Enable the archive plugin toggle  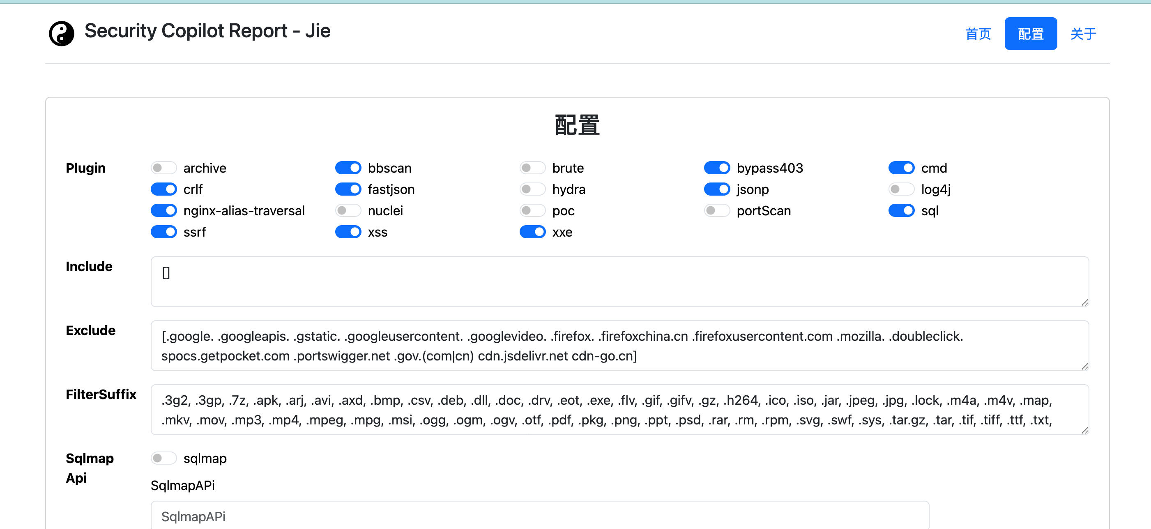(163, 168)
